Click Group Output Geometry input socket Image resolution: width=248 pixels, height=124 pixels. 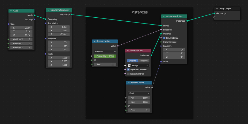(x=214, y=13)
